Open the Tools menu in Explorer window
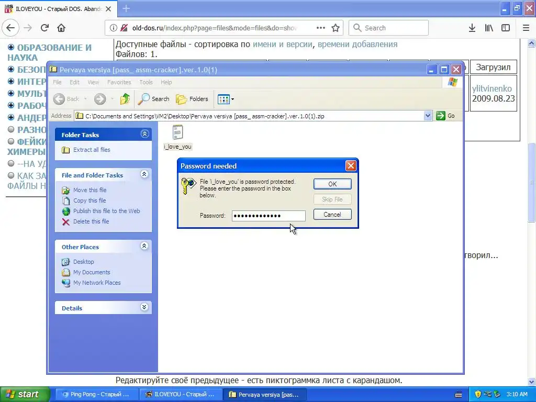536x402 pixels. pyautogui.click(x=146, y=82)
